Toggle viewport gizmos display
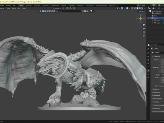Image resolution: width=164 pixels, height=123 pixels. [x=122, y=8]
